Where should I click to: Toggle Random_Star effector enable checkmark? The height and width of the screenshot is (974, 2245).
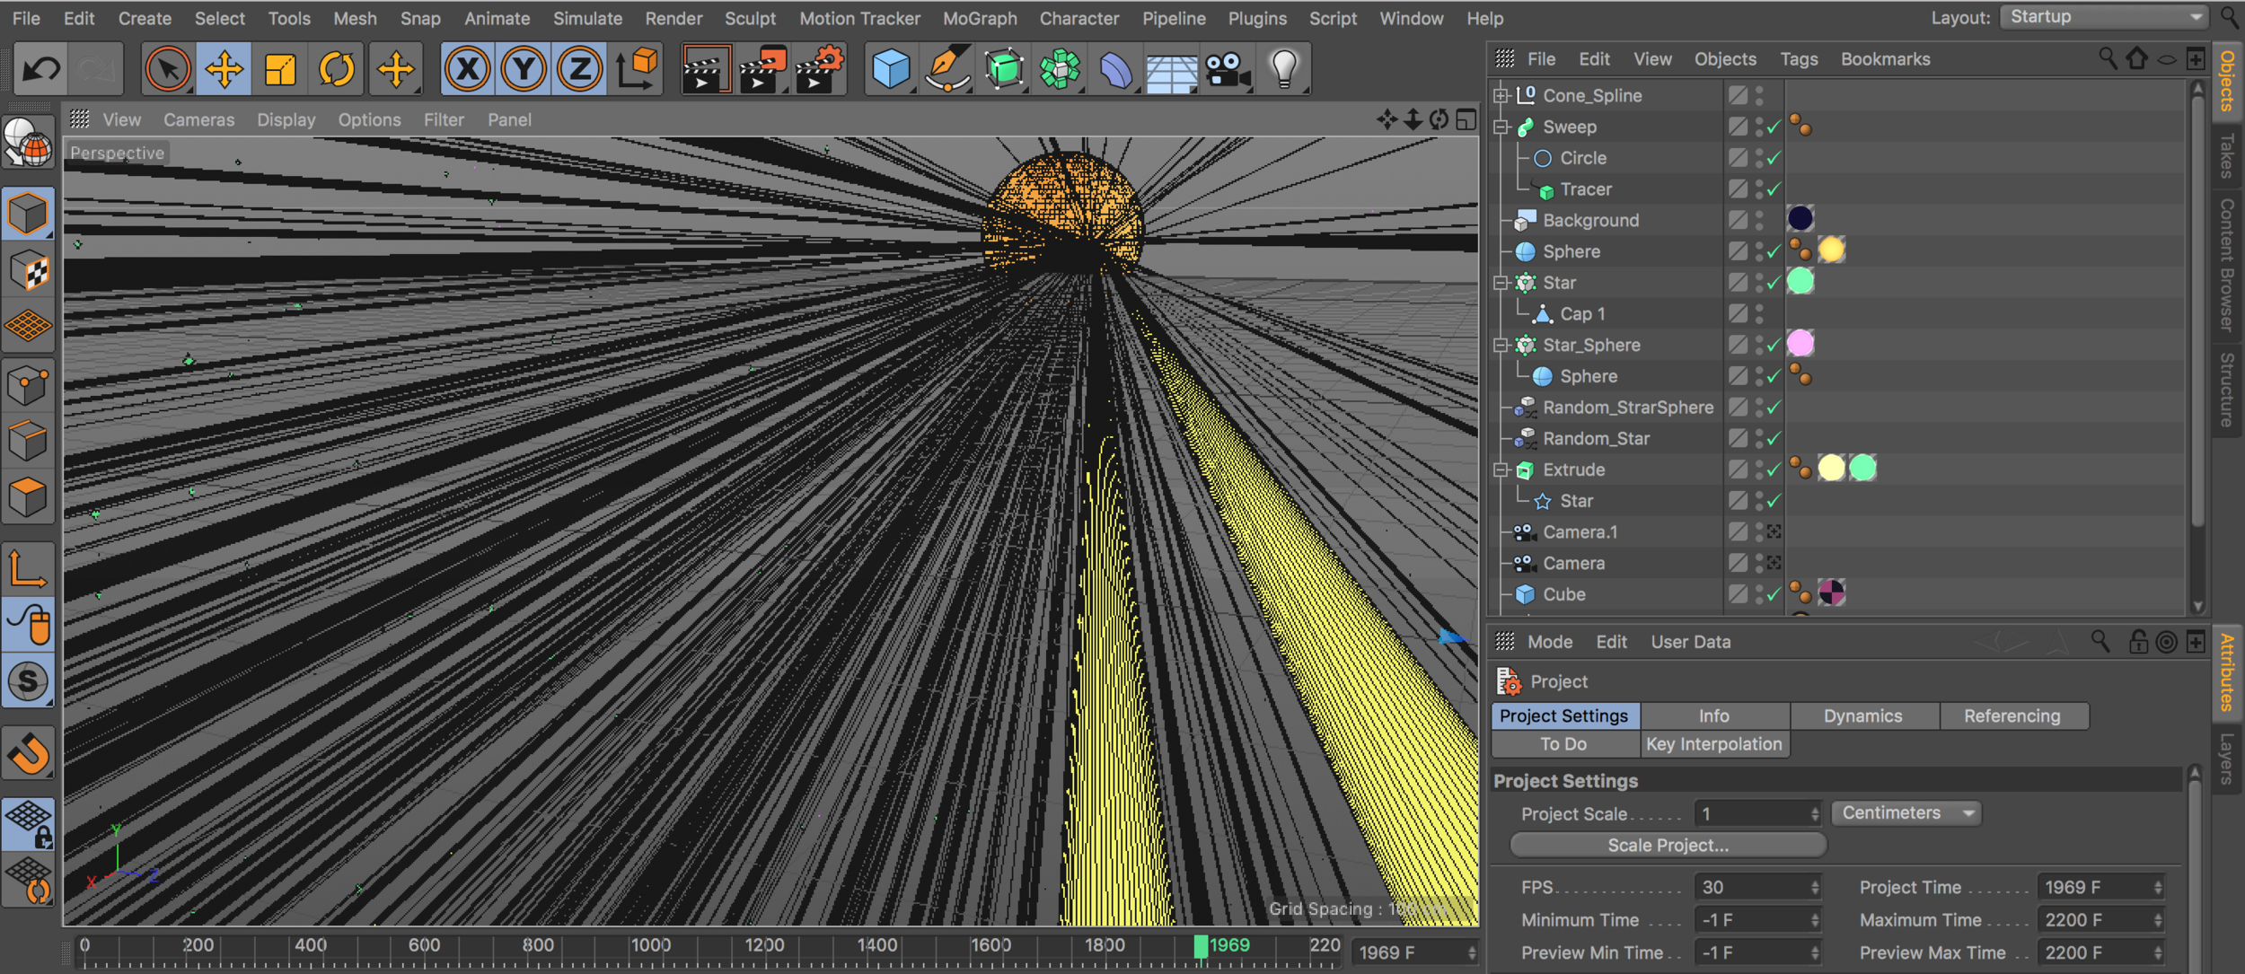coord(1774,438)
